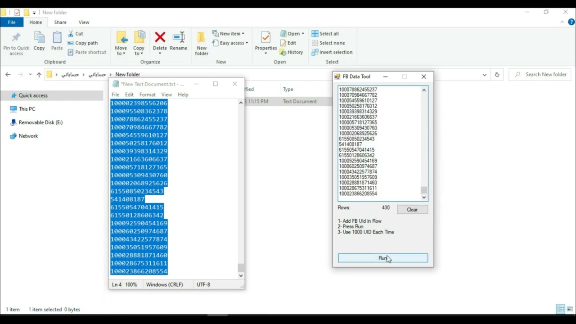The height and width of the screenshot is (324, 576).
Task: Click the Up one level arrow
Action: coord(39,74)
